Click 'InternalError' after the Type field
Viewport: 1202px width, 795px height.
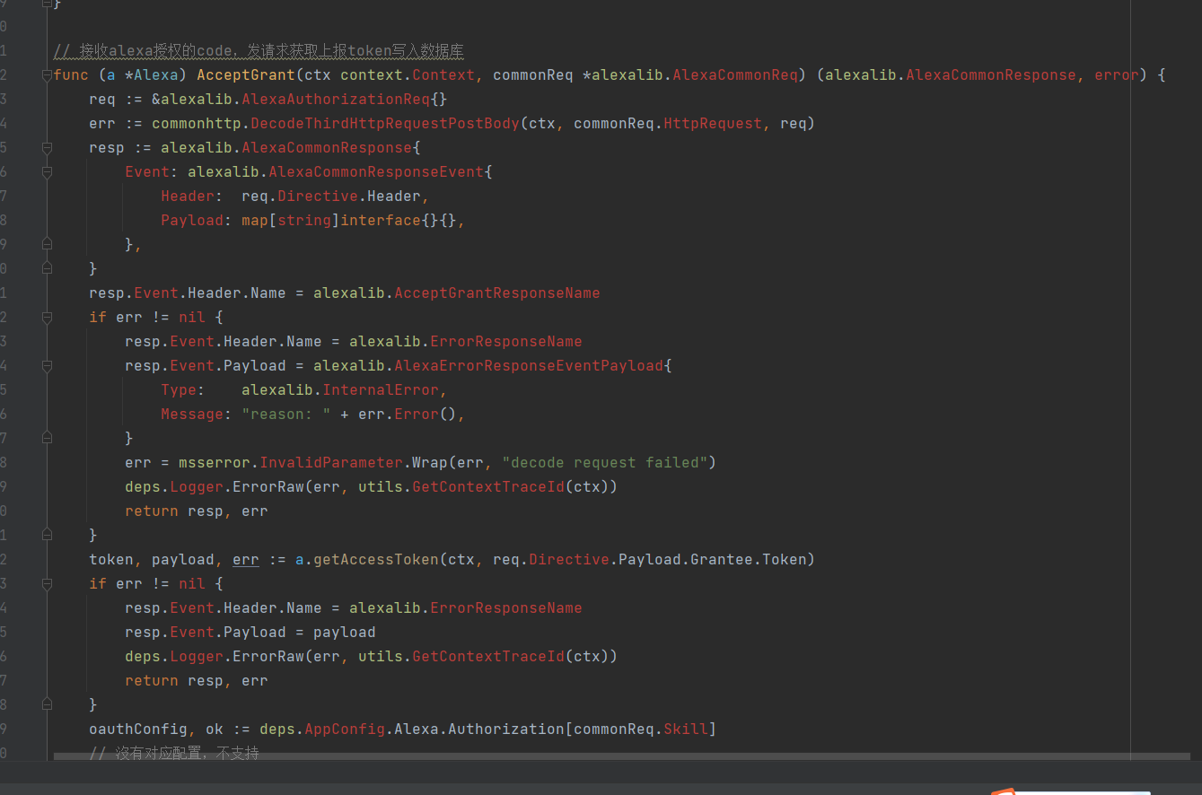381,390
